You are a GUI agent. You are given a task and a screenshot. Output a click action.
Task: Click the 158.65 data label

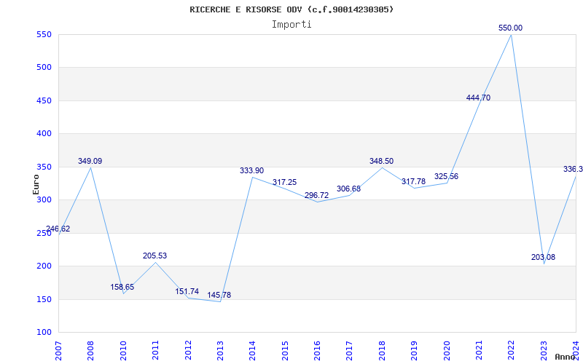point(122,287)
